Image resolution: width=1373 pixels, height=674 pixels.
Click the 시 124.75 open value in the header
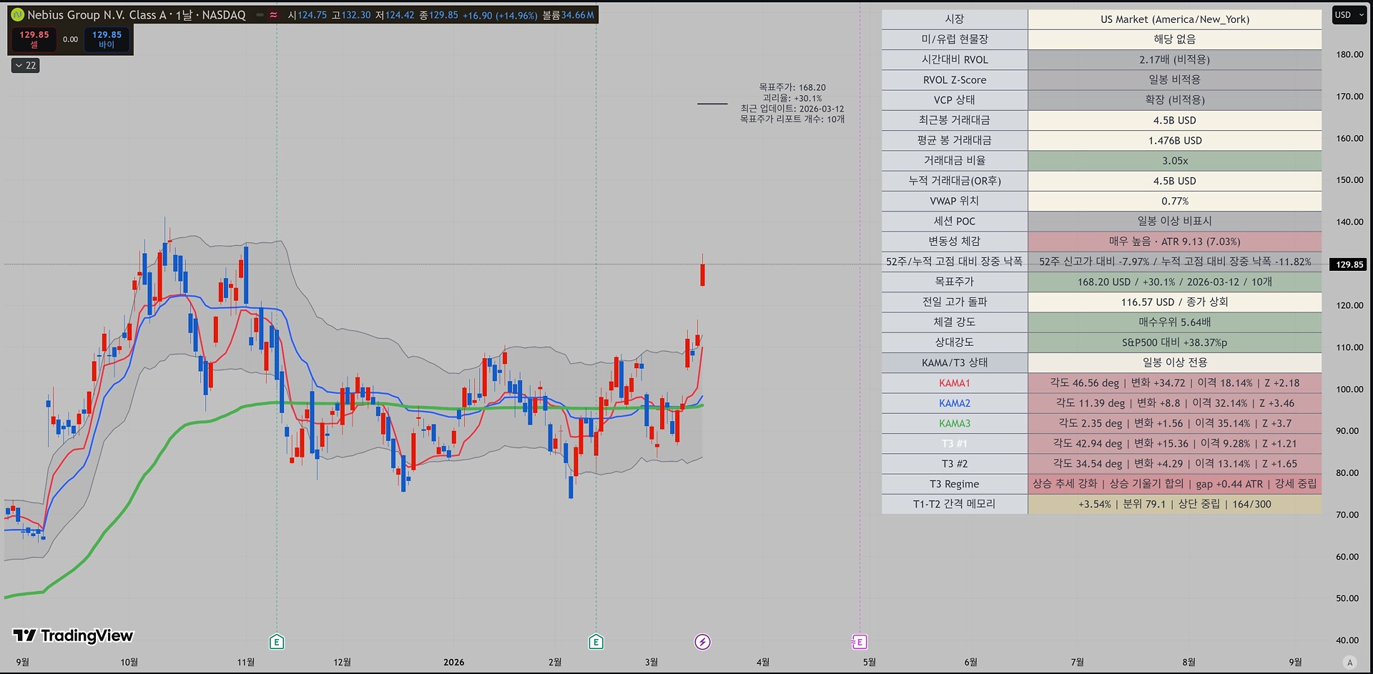(x=307, y=15)
